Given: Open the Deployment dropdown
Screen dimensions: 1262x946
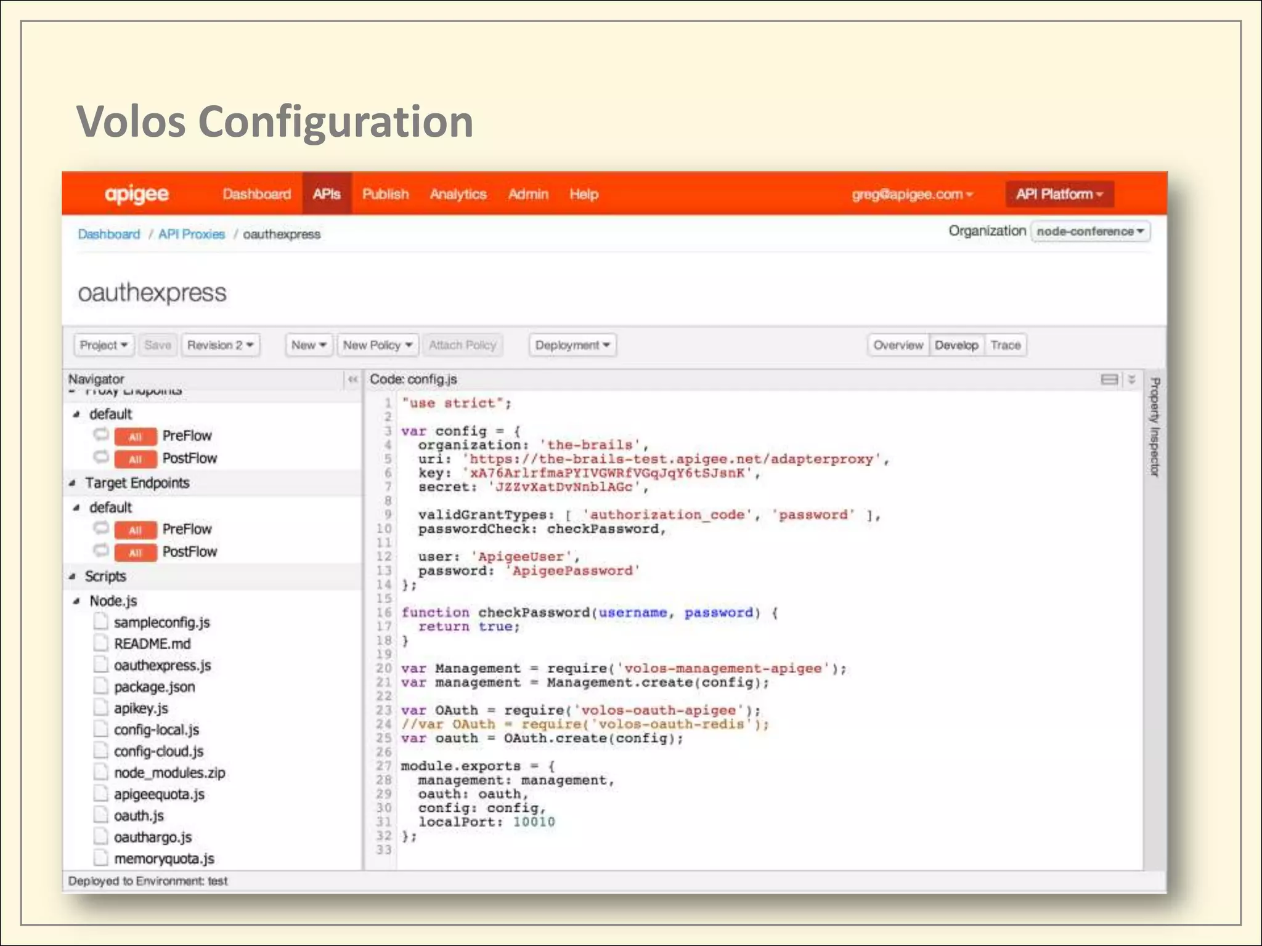Looking at the screenshot, I should 572,345.
